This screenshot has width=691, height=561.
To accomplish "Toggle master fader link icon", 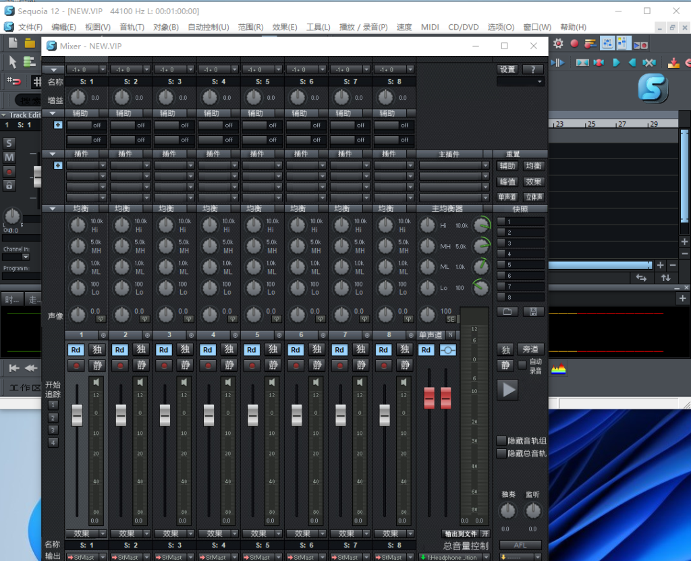I will click(448, 350).
